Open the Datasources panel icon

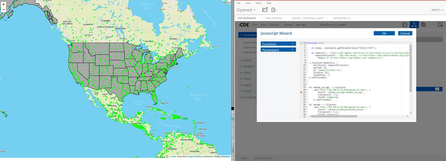pos(424,24)
